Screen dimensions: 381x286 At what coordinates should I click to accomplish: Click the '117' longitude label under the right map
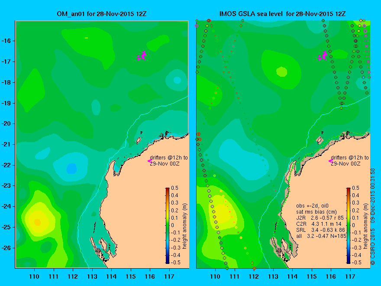coord(350,276)
